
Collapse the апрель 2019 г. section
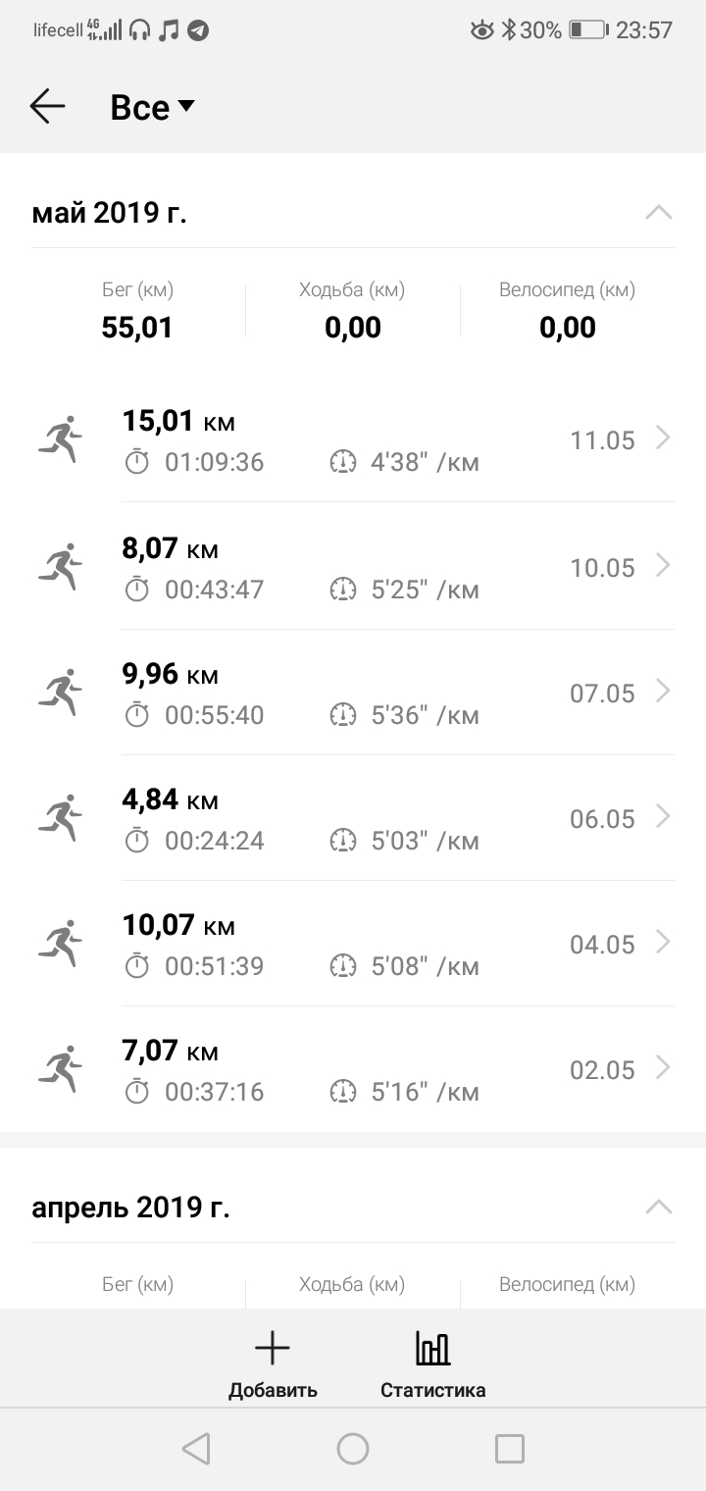click(x=658, y=1207)
